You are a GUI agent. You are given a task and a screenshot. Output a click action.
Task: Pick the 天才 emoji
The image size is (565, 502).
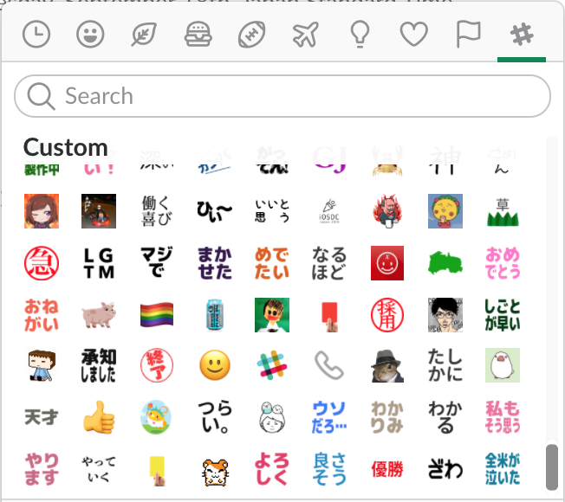click(x=42, y=417)
